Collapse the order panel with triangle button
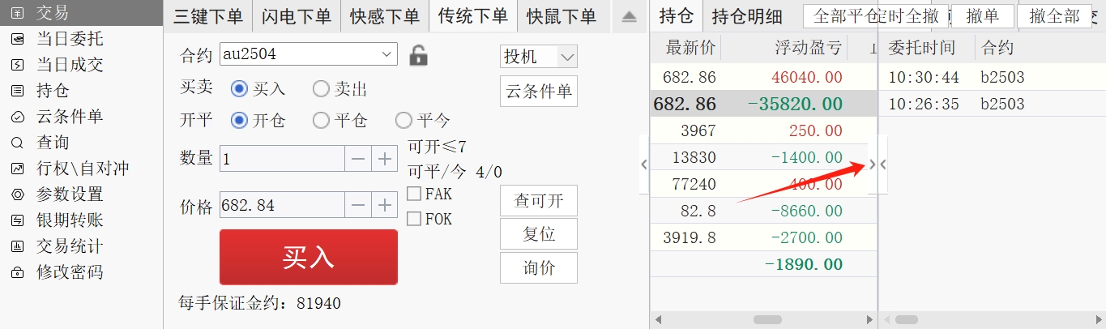Viewport: 1106px width, 329px height. coord(630,17)
